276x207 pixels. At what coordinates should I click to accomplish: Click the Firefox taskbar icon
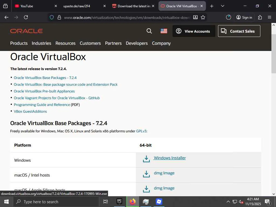(133, 202)
